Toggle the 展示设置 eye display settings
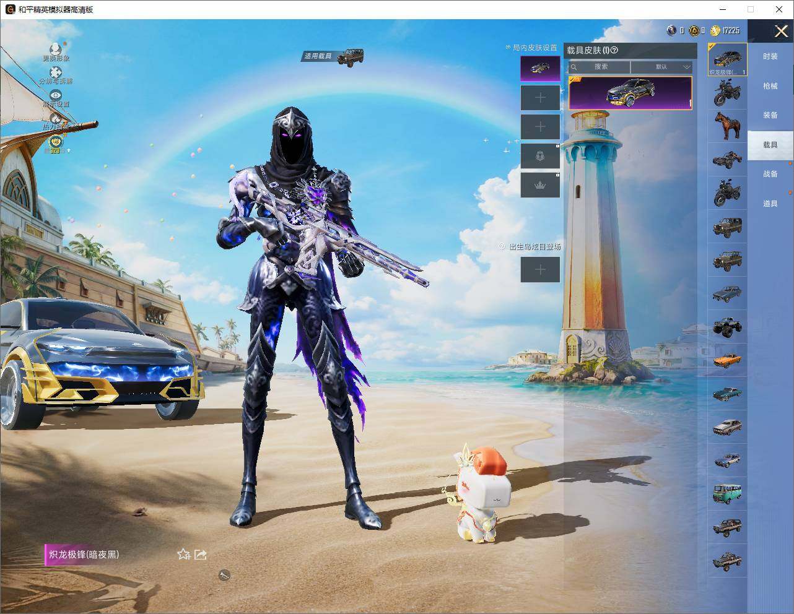Viewport: 794px width, 614px height. click(x=56, y=98)
